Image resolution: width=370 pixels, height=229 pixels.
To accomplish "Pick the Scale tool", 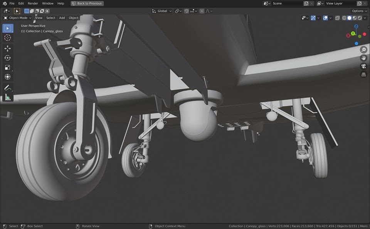I will (7, 67).
